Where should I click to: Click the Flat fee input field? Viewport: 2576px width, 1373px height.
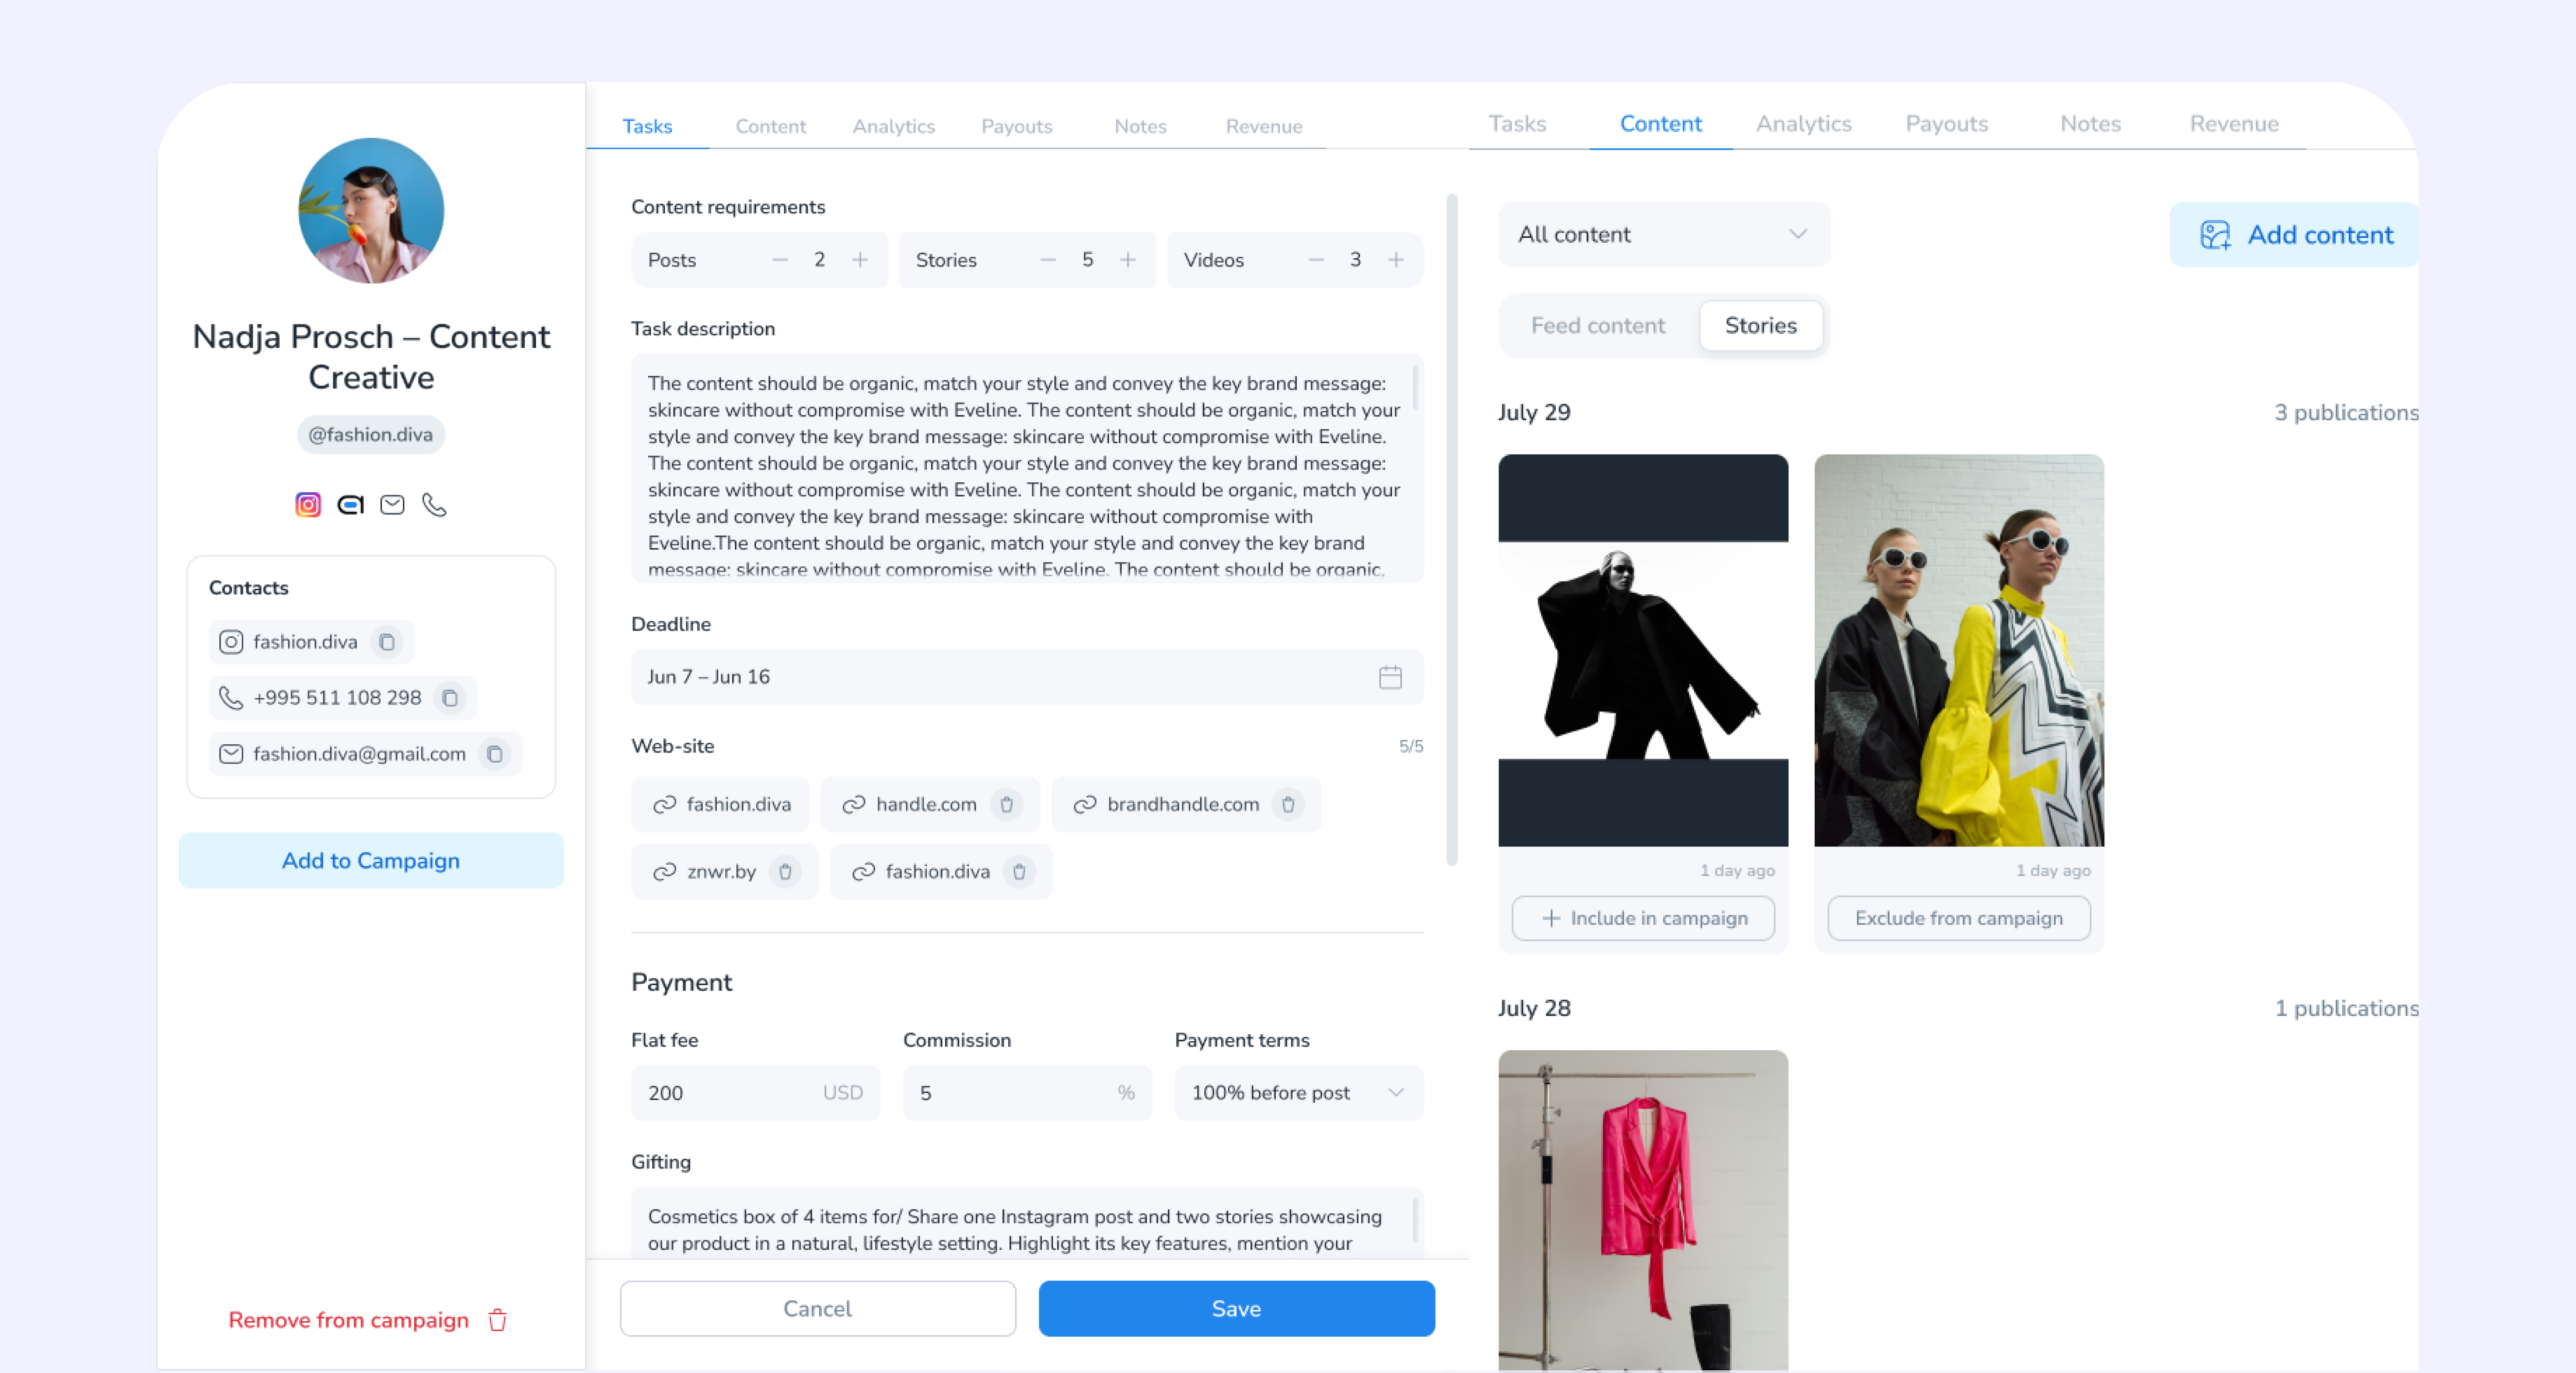[x=730, y=1092]
